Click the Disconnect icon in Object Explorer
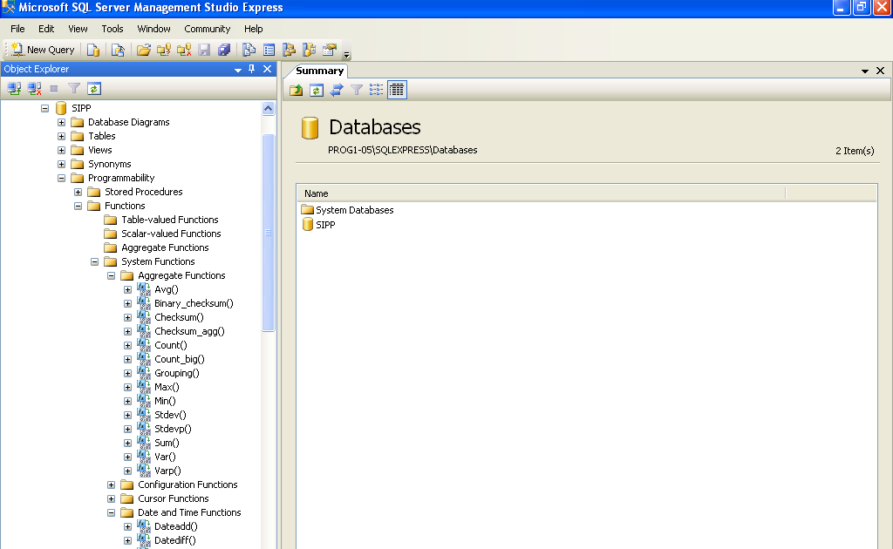Image resolution: width=893 pixels, height=549 pixels. 34,89
